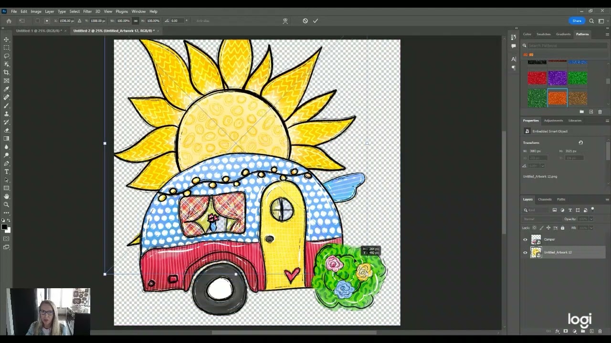Viewport: 611px width, 343px height.
Task: Open the layer Kind filter dropdown
Action: coord(537,210)
